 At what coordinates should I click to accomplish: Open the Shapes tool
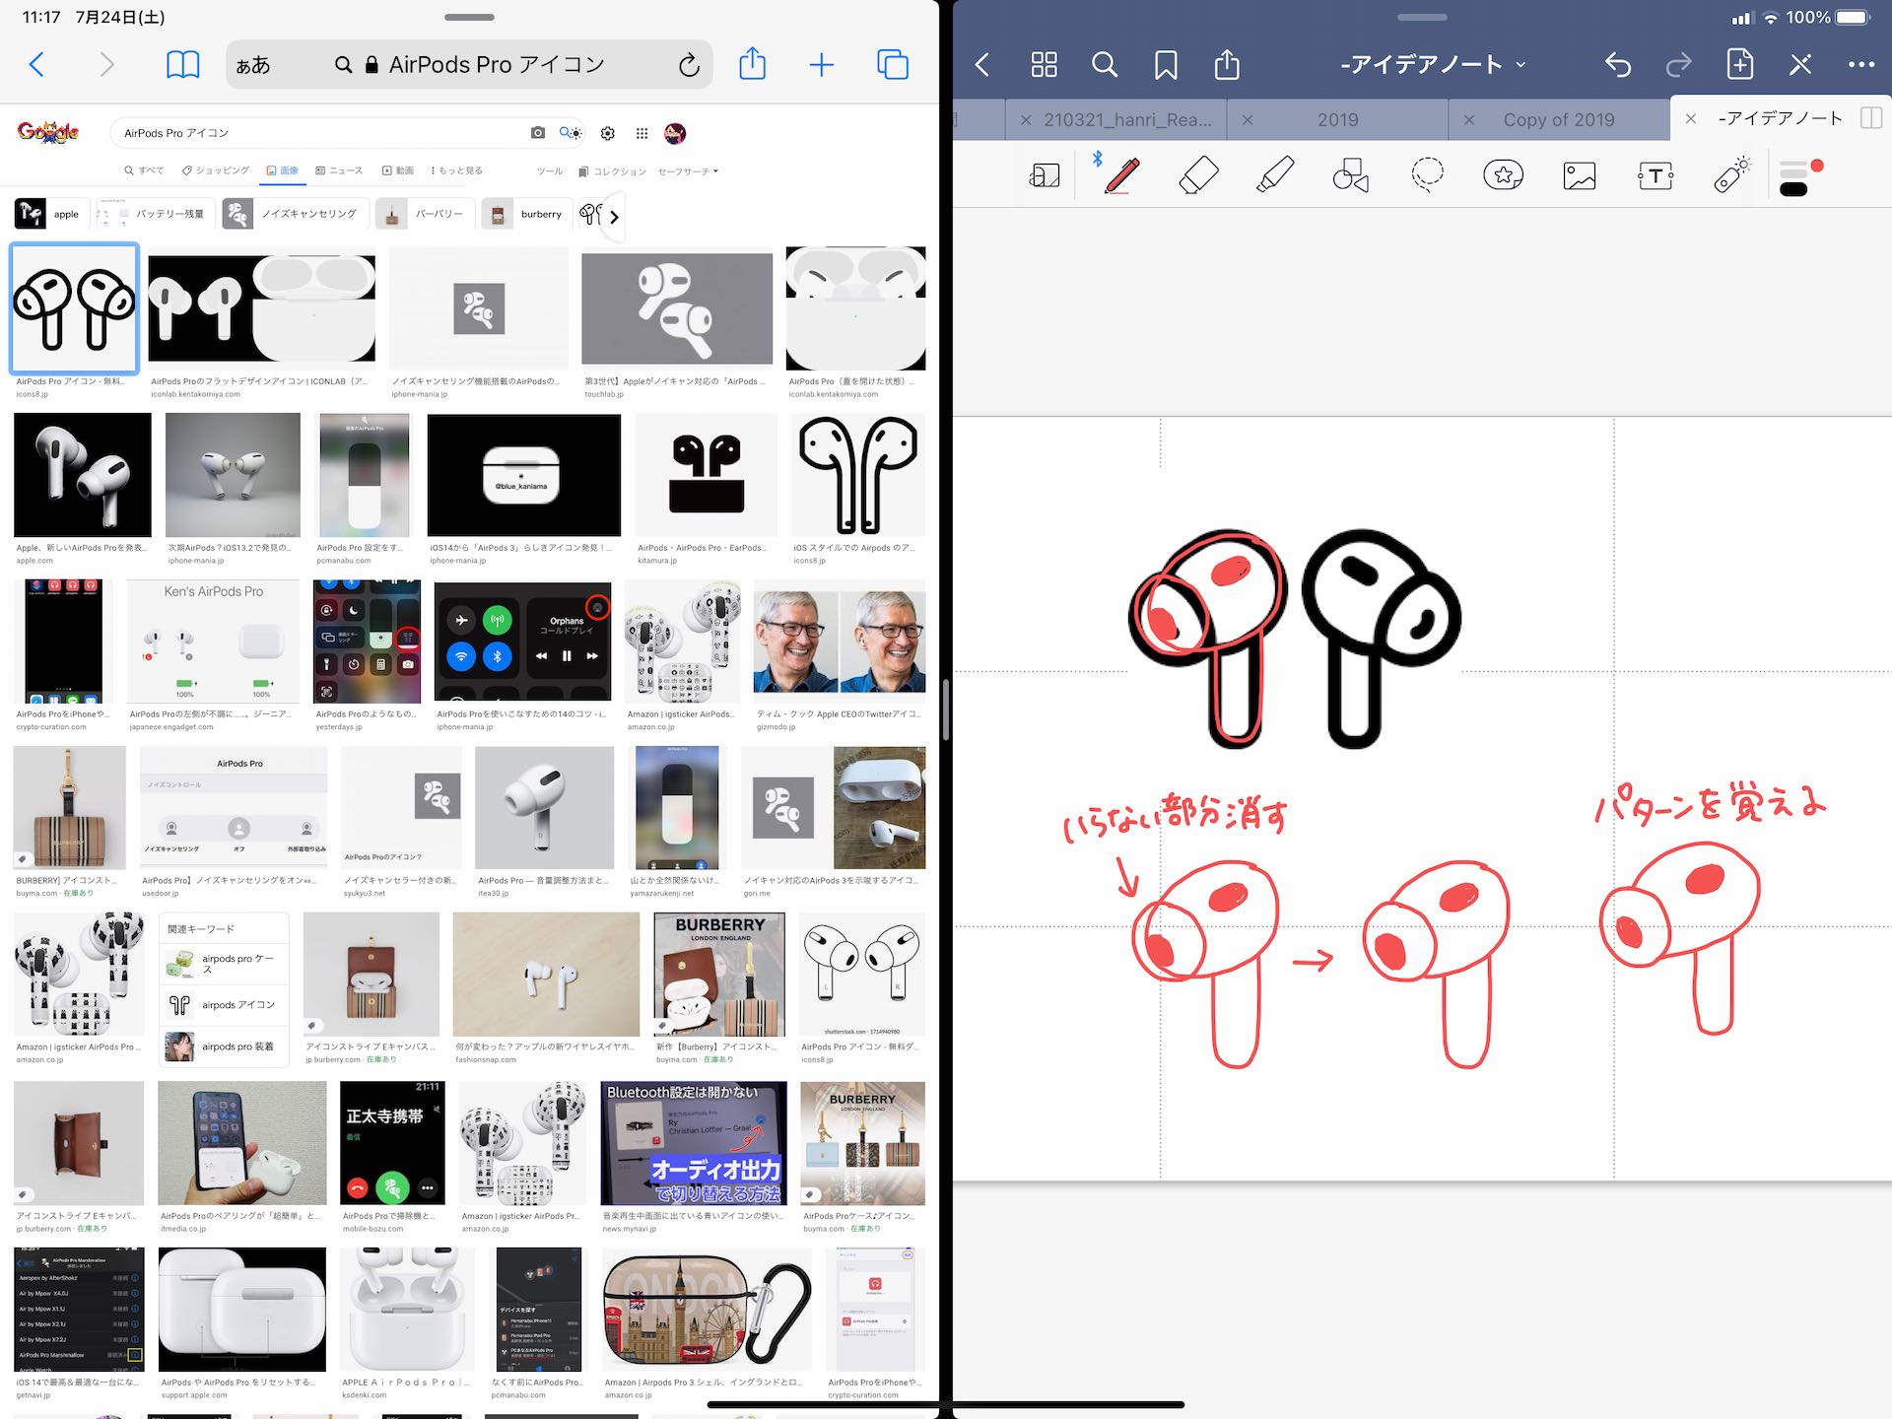pos(1351,175)
